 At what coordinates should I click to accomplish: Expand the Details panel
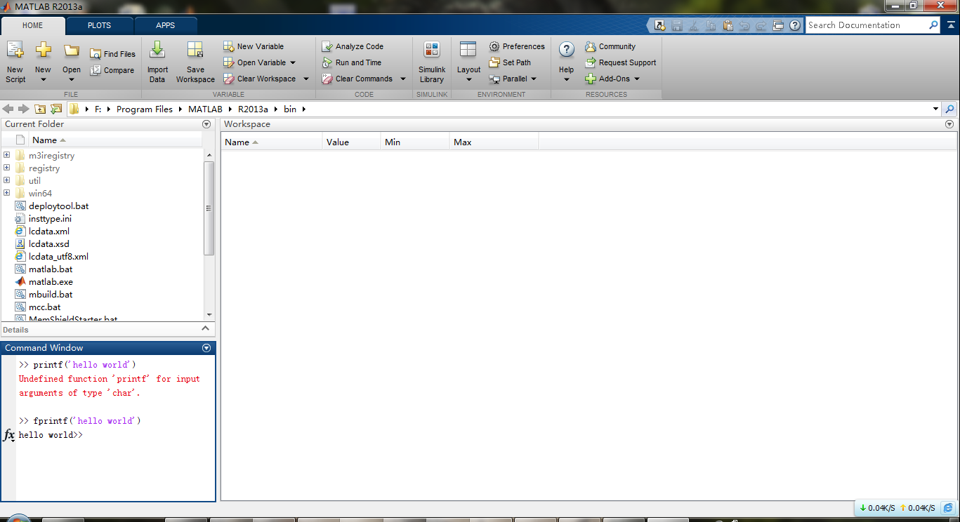point(205,328)
